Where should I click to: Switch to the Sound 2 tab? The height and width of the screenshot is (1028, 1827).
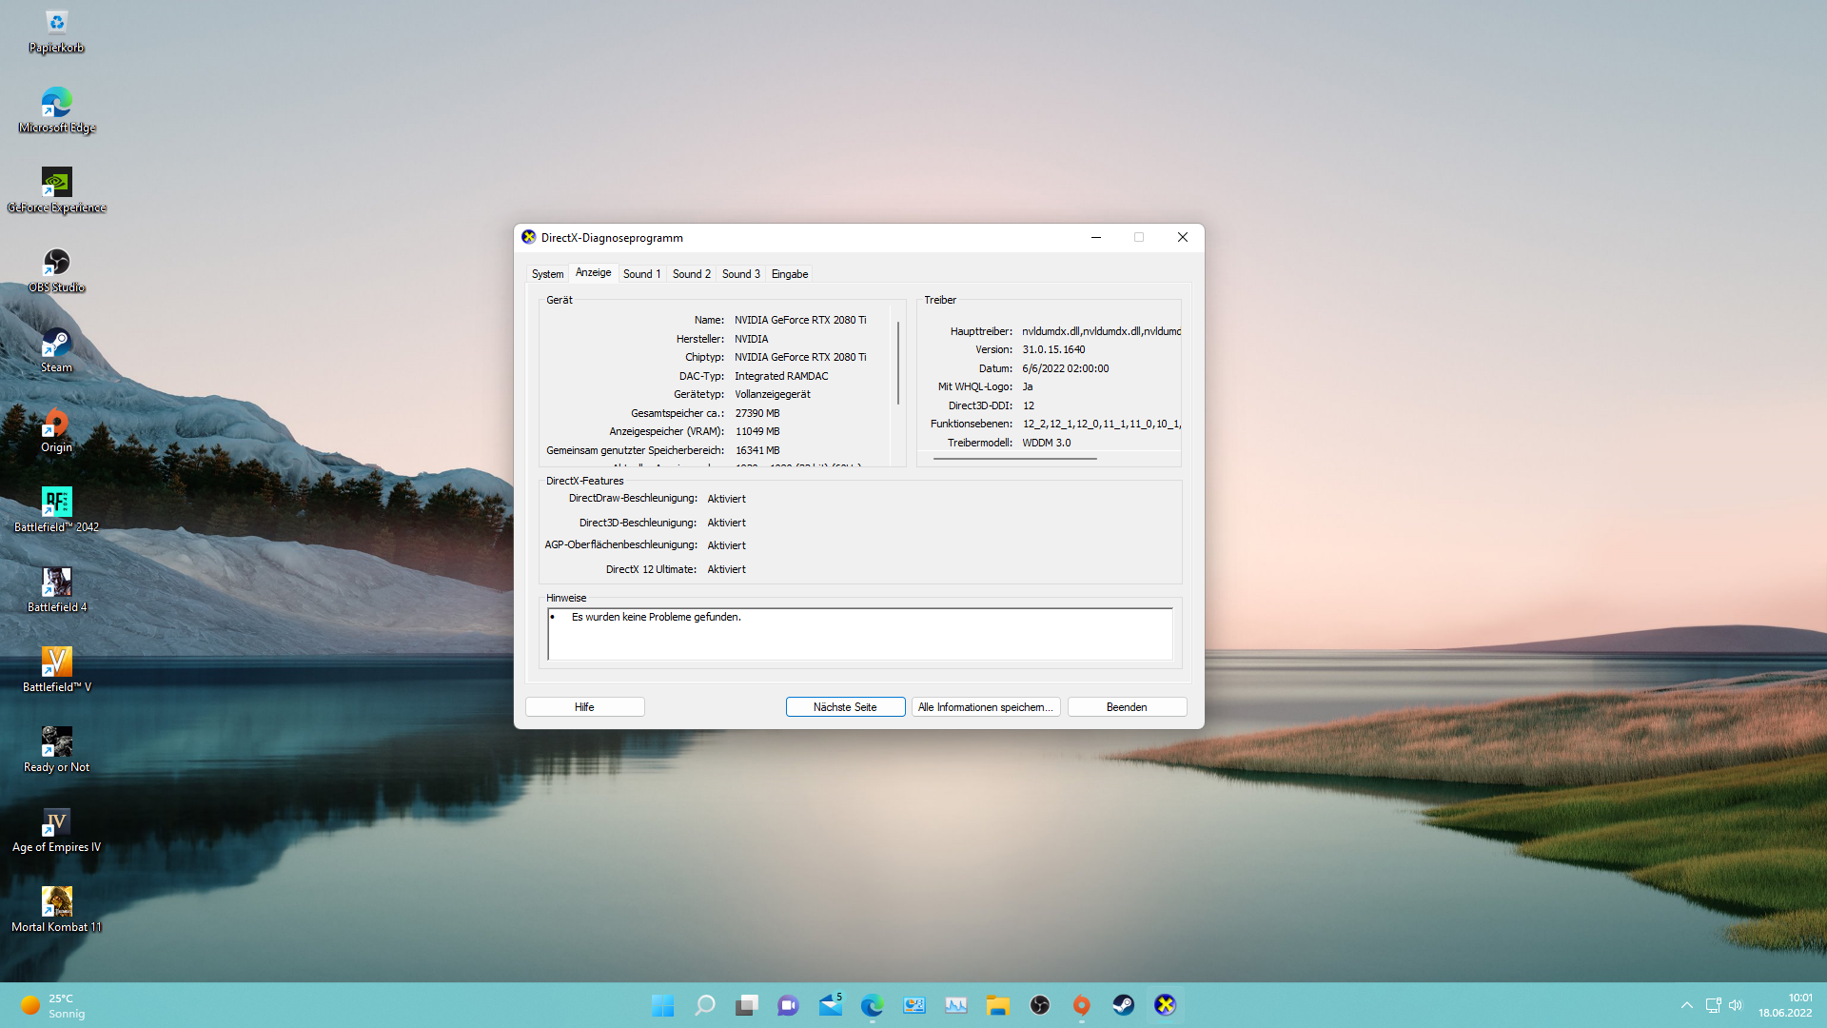[x=691, y=274]
